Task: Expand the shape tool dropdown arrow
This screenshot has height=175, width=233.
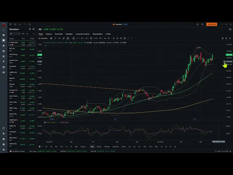Action: coord(84,38)
